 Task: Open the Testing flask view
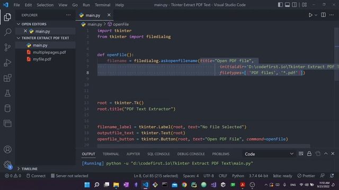(7, 93)
